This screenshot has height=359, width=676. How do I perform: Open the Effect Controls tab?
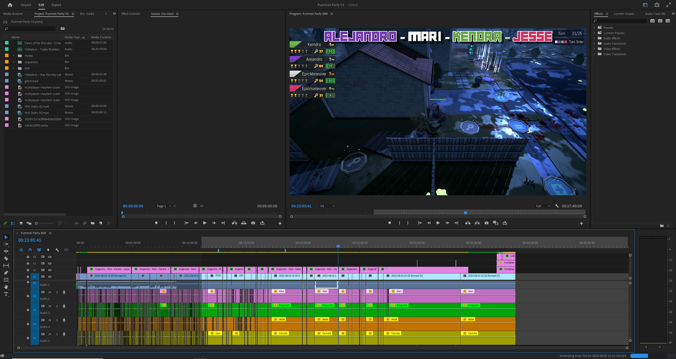(131, 14)
